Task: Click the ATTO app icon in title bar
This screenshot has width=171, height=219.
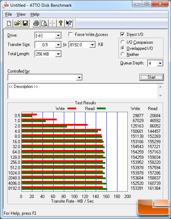Action: point(6,6)
